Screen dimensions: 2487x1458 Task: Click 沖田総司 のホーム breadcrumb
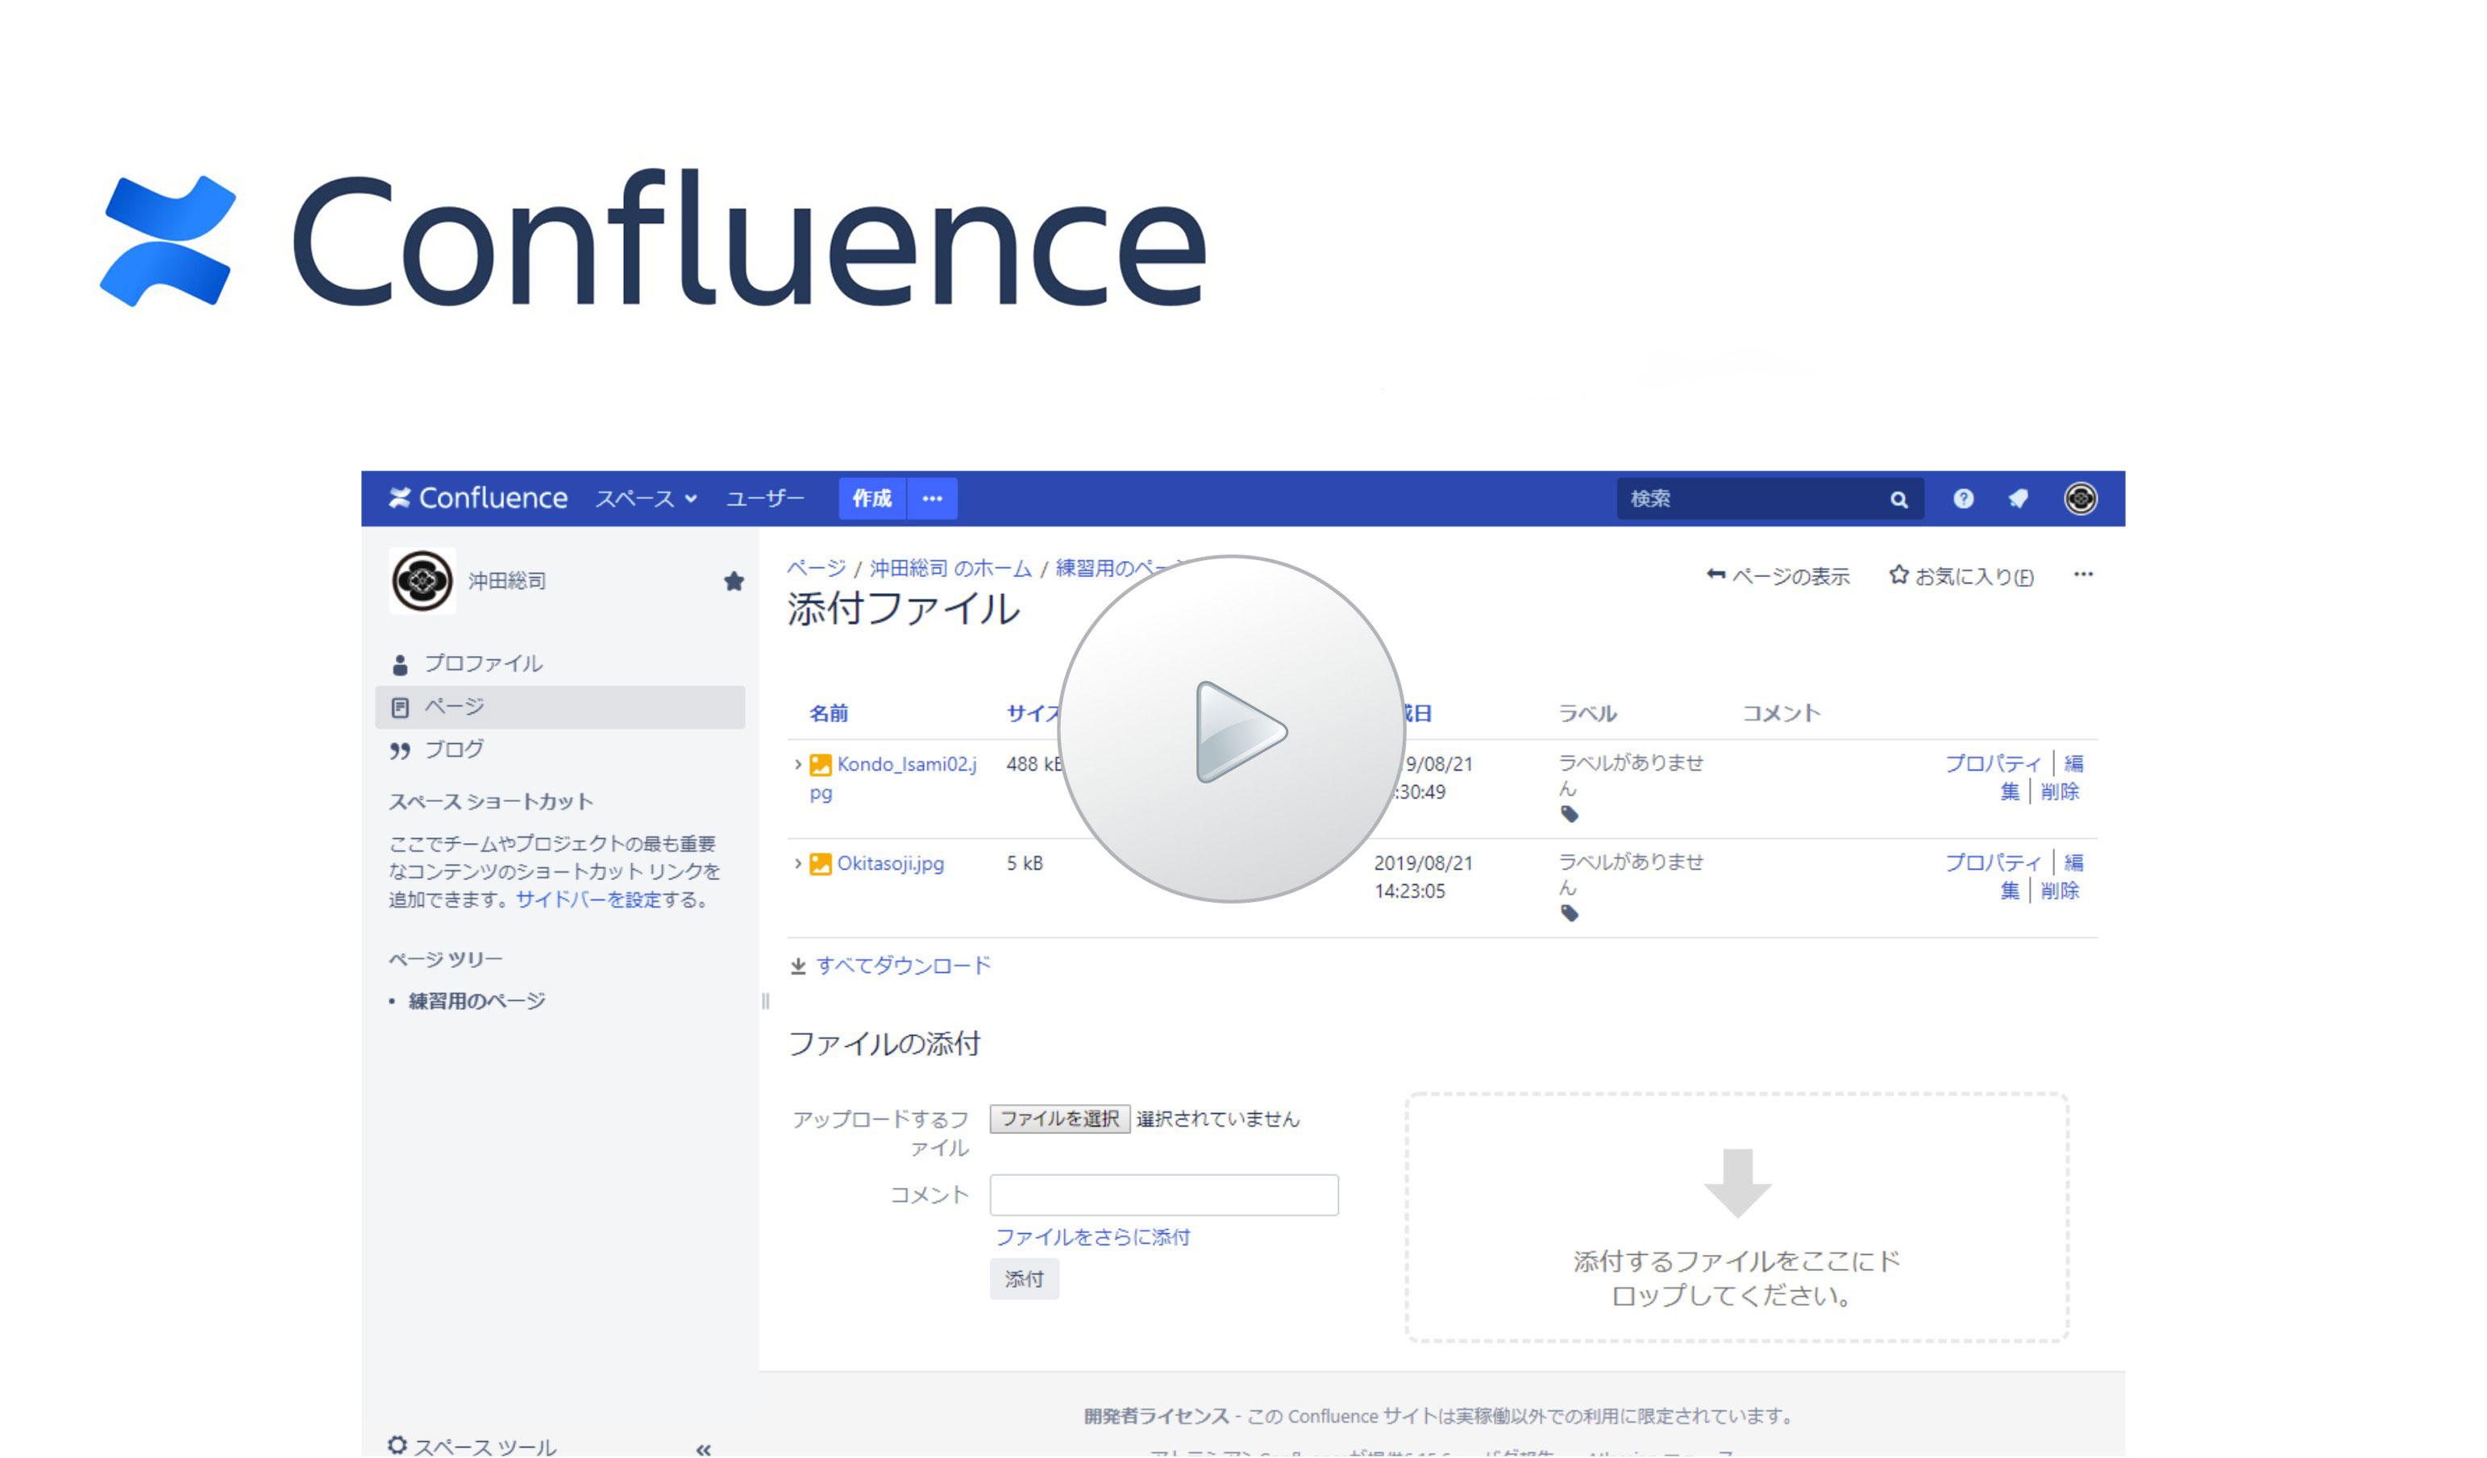[950, 568]
